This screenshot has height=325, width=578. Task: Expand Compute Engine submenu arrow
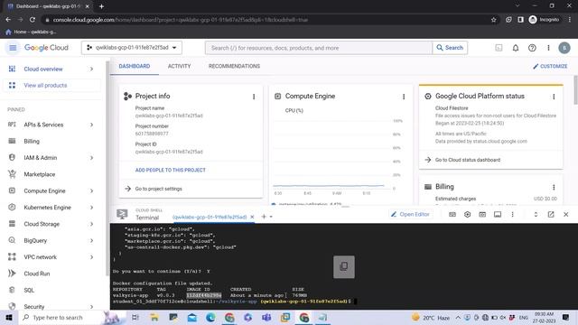(91, 190)
